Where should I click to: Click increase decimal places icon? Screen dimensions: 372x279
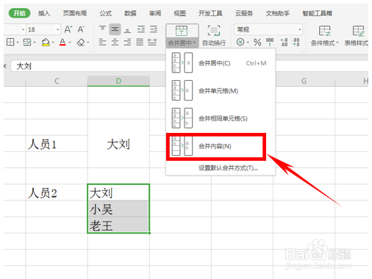point(284,42)
